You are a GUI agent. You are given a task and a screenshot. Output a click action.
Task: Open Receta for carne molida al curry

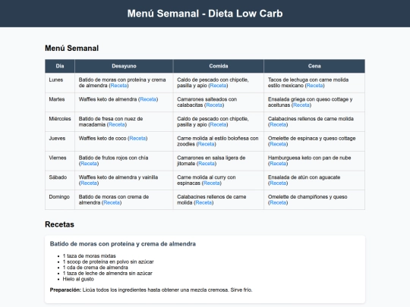(212, 183)
